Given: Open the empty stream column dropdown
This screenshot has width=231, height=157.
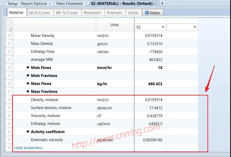Looking at the screenshot, I should [195, 27].
